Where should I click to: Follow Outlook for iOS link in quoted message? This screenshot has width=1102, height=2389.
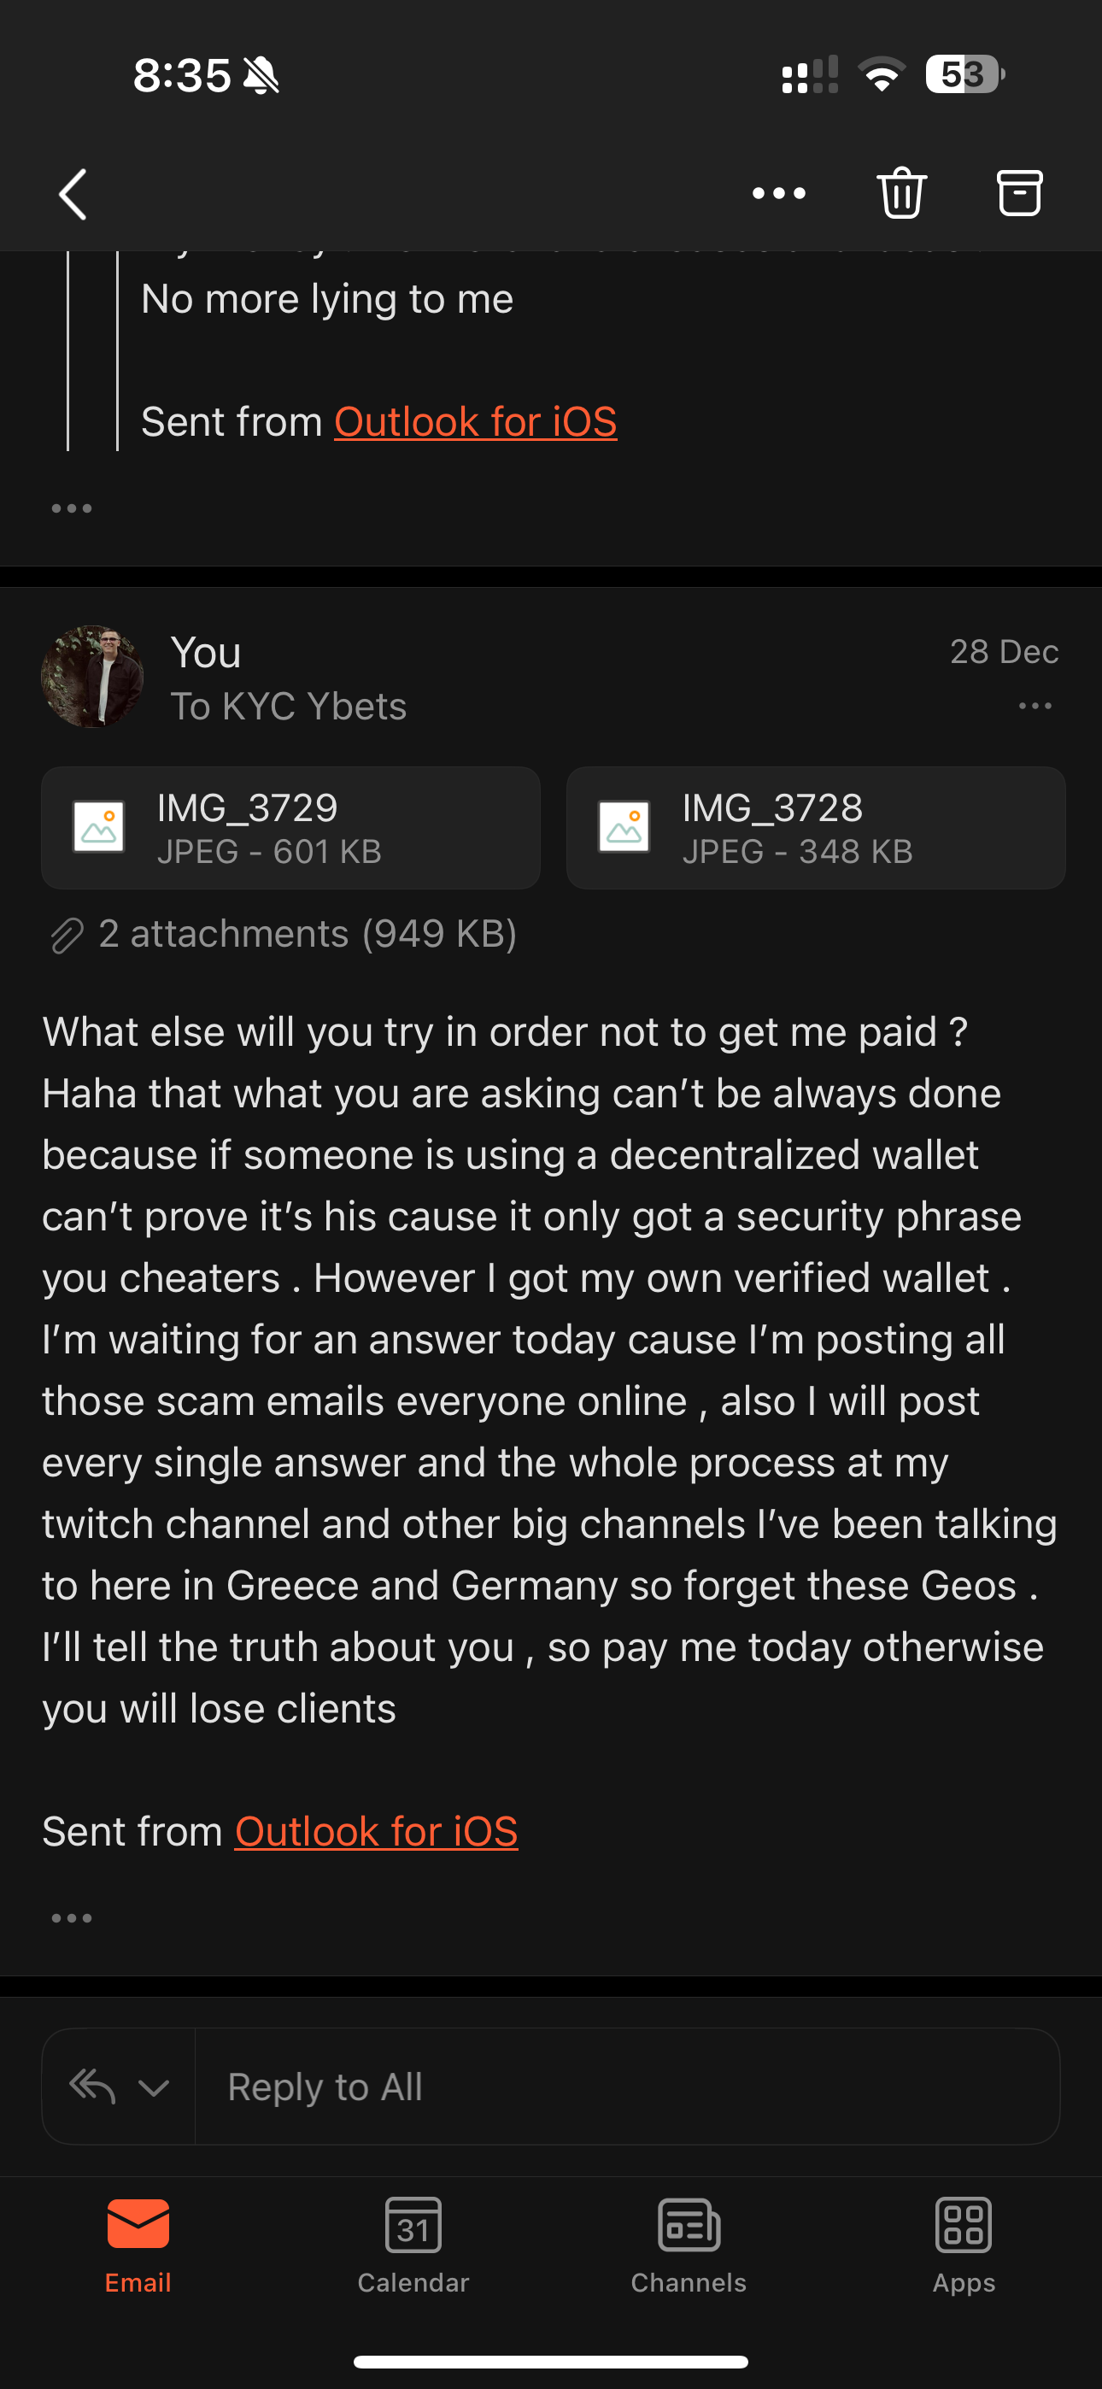tap(475, 422)
